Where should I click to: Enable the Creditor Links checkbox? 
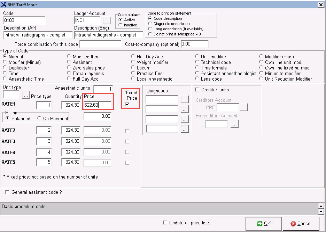[x=198, y=90]
